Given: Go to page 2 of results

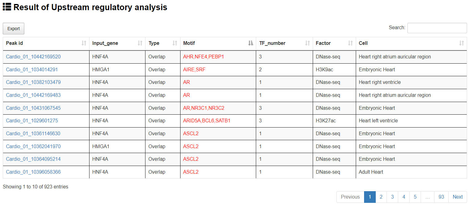Looking at the screenshot, I should (x=381, y=197).
